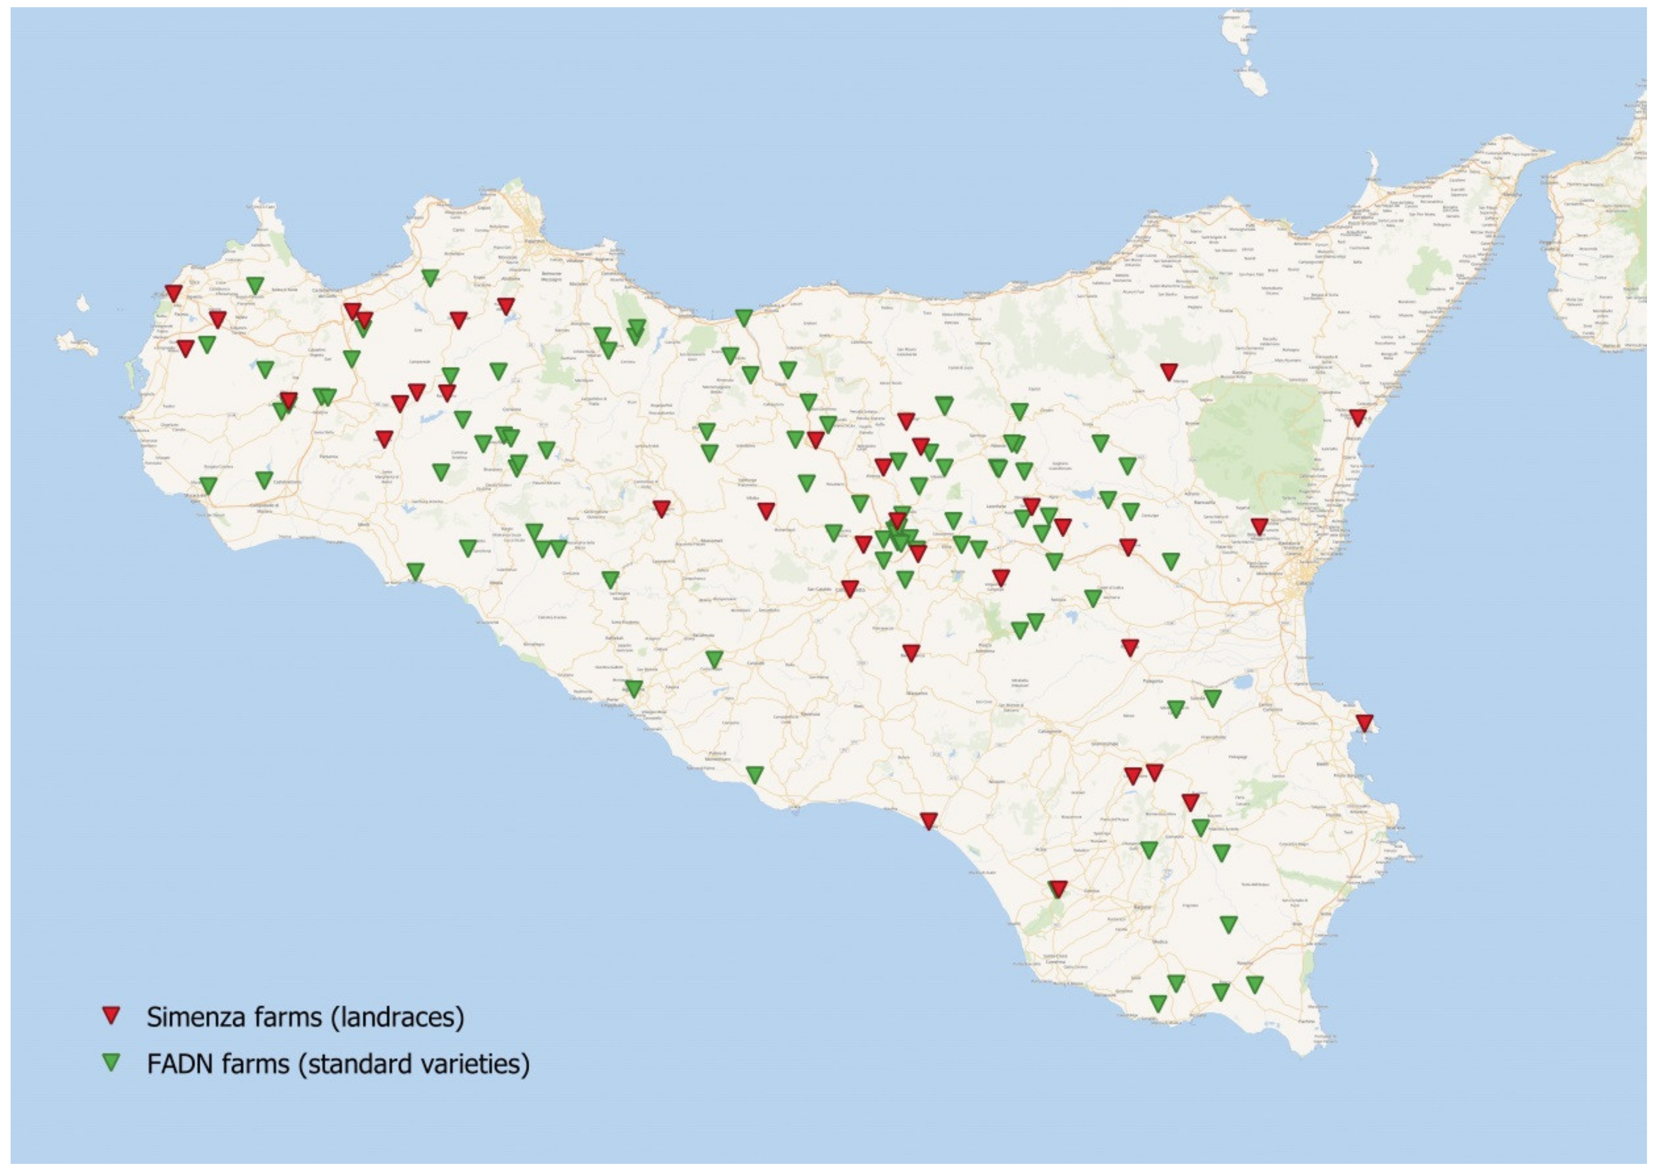This screenshot has width=1660, height=1174.
Task: Click the green marker on the northern coast near Cefalù
Action: (744, 317)
